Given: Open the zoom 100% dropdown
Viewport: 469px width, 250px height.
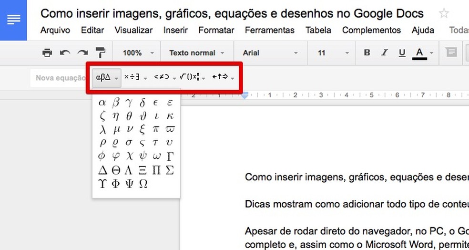Looking at the screenshot, I should (138, 53).
